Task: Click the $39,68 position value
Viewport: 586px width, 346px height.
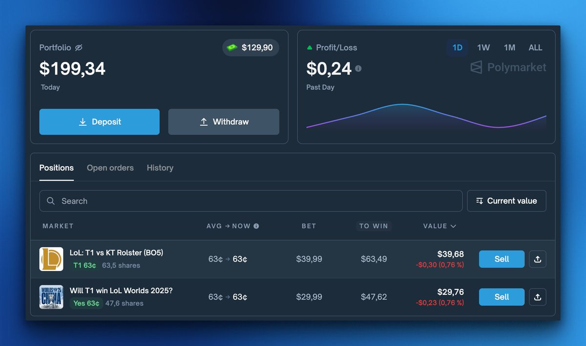Action: point(451,254)
